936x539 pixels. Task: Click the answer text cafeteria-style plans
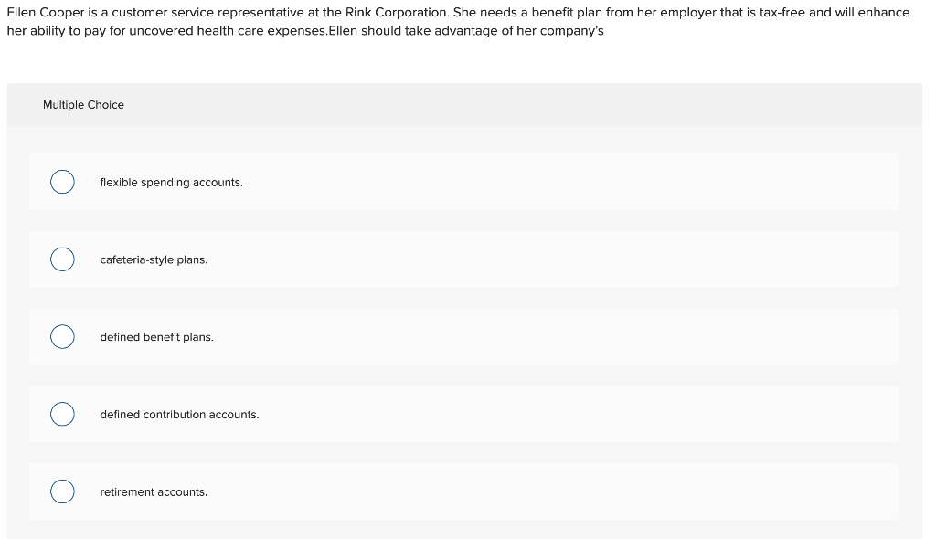point(154,259)
